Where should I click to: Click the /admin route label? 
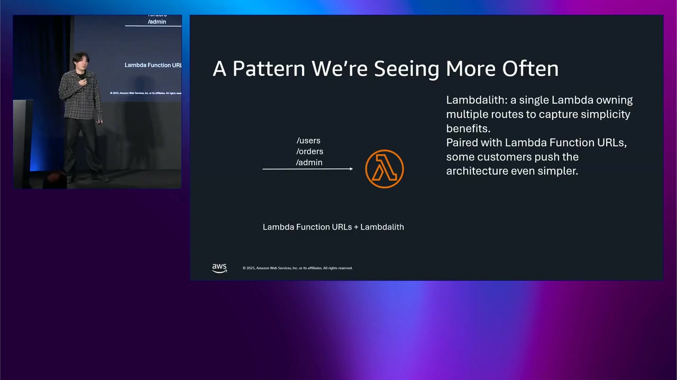coord(309,163)
